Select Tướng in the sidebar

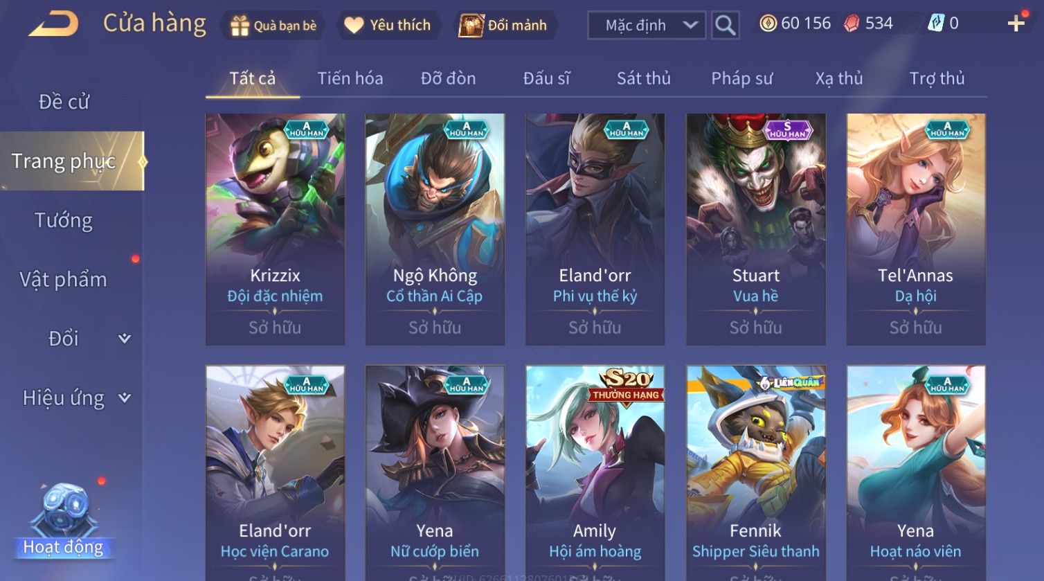click(64, 220)
